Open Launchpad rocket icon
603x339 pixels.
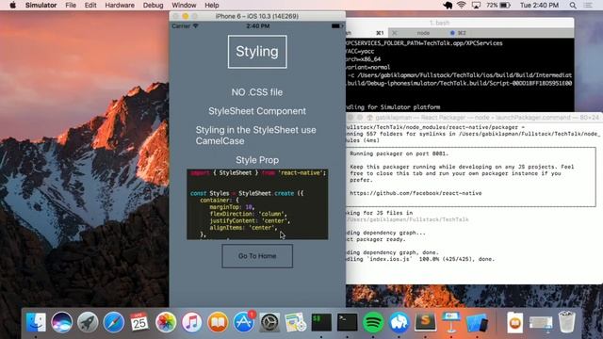point(88,322)
